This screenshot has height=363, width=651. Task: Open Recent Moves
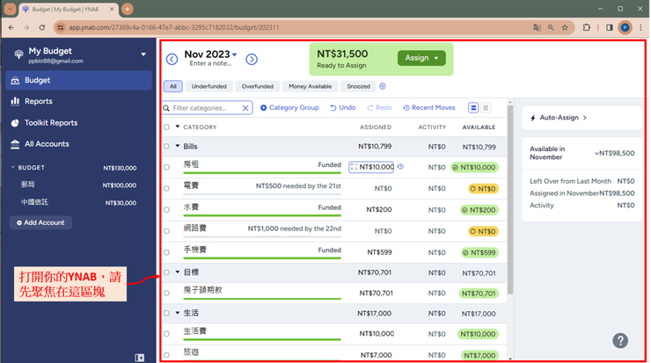coord(429,108)
